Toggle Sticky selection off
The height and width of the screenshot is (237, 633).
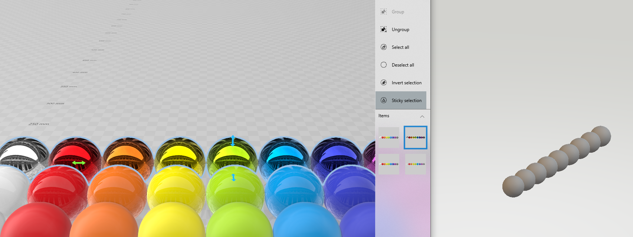(x=401, y=100)
